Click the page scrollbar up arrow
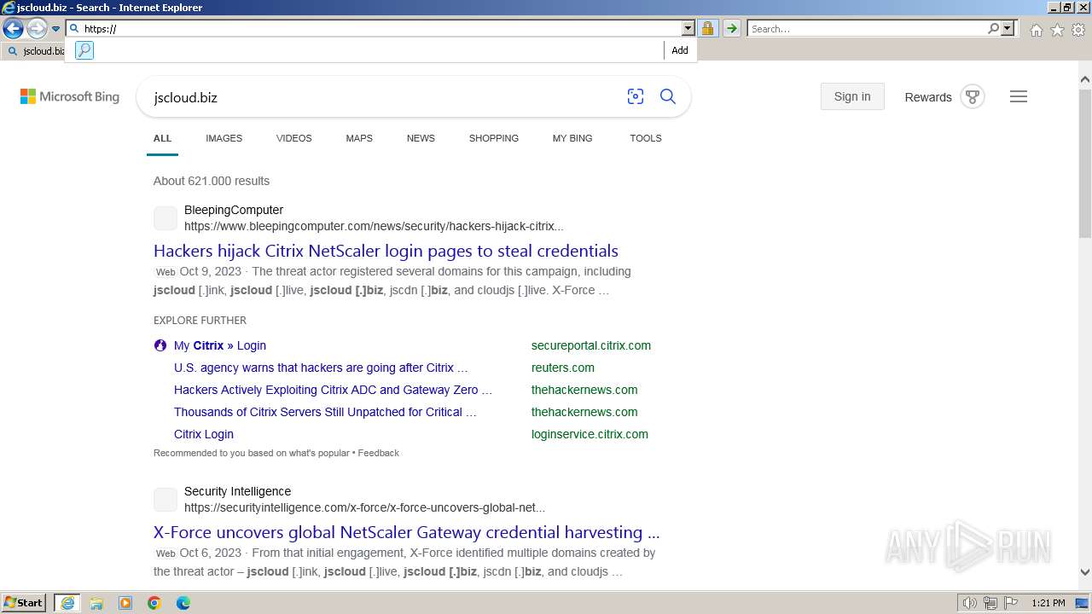The height and width of the screenshot is (614, 1092). pyautogui.click(x=1085, y=80)
